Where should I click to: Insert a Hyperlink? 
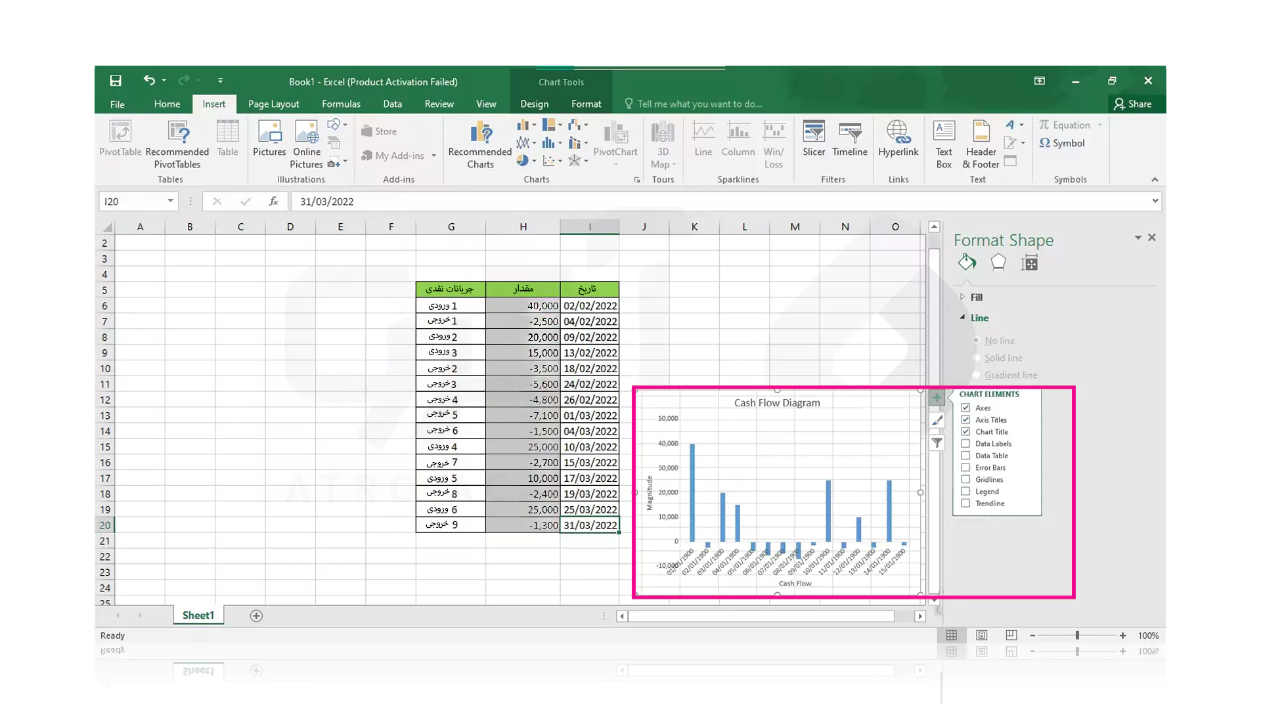tap(898, 139)
